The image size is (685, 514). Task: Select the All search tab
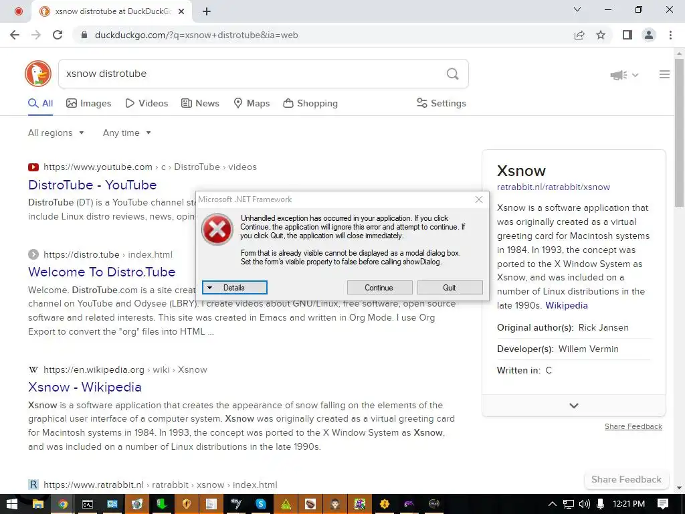(41, 104)
